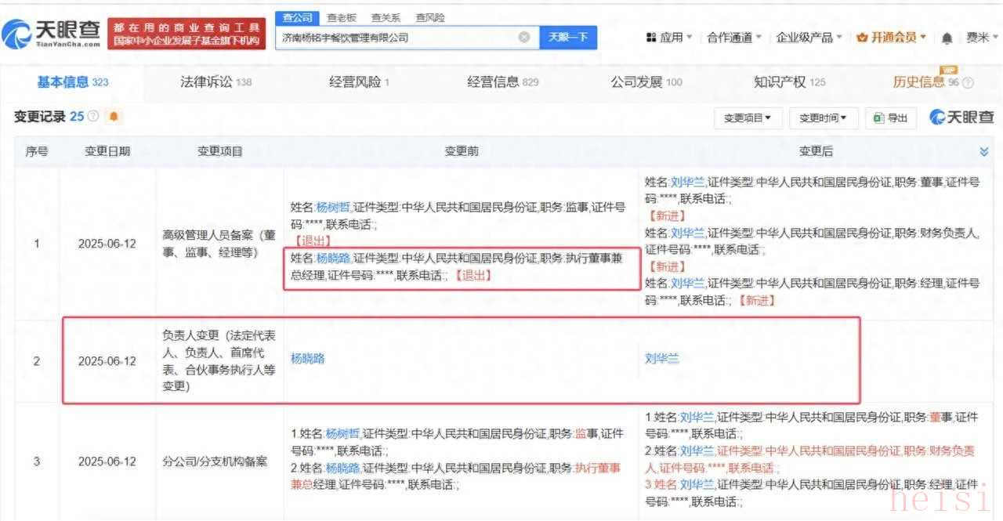Click the company name search input field
Image resolution: width=1003 pixels, height=521 pixels.
pyautogui.click(x=396, y=37)
